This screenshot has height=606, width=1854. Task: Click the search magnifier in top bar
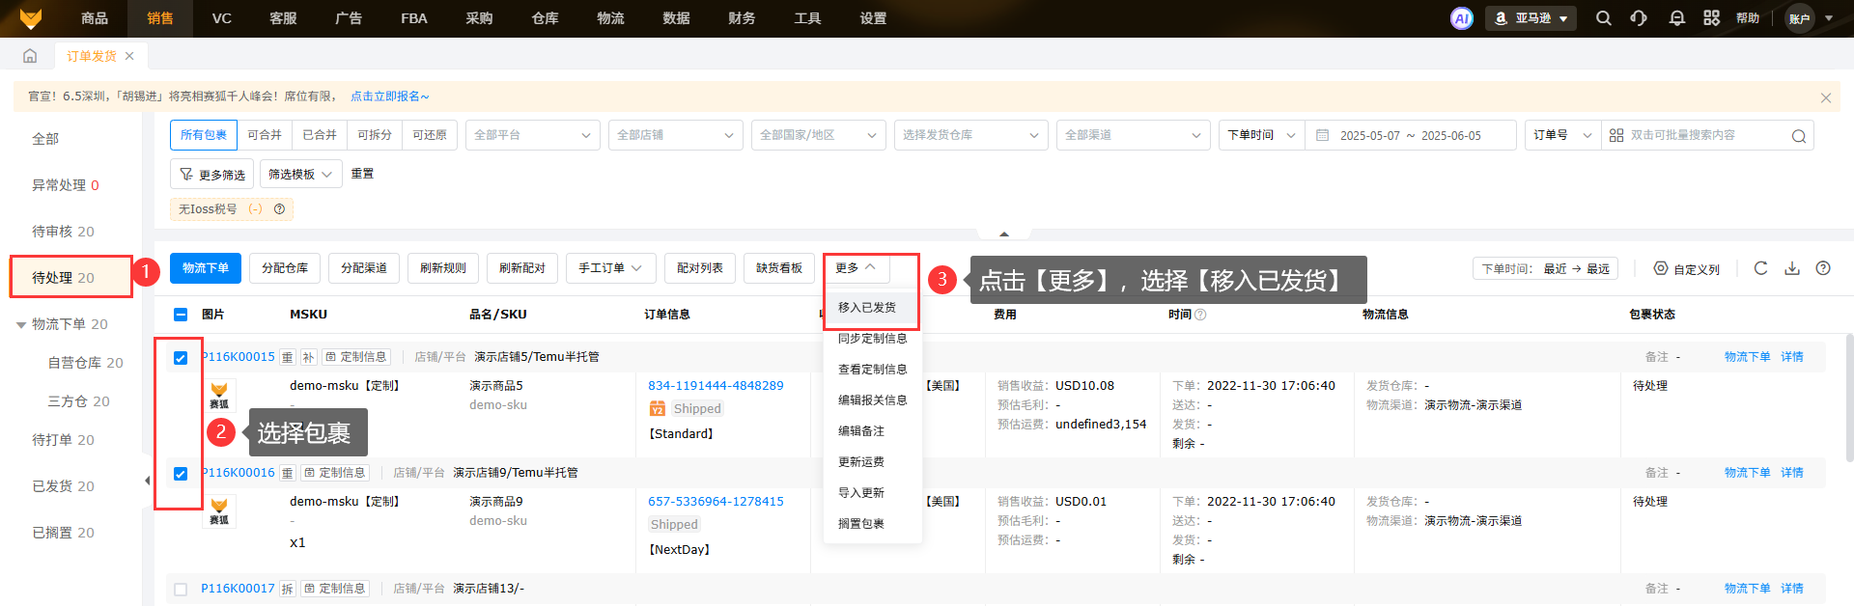[1604, 18]
